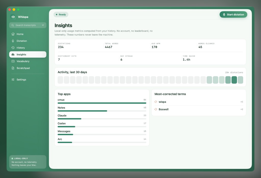Click the History clock icon

[13, 48]
